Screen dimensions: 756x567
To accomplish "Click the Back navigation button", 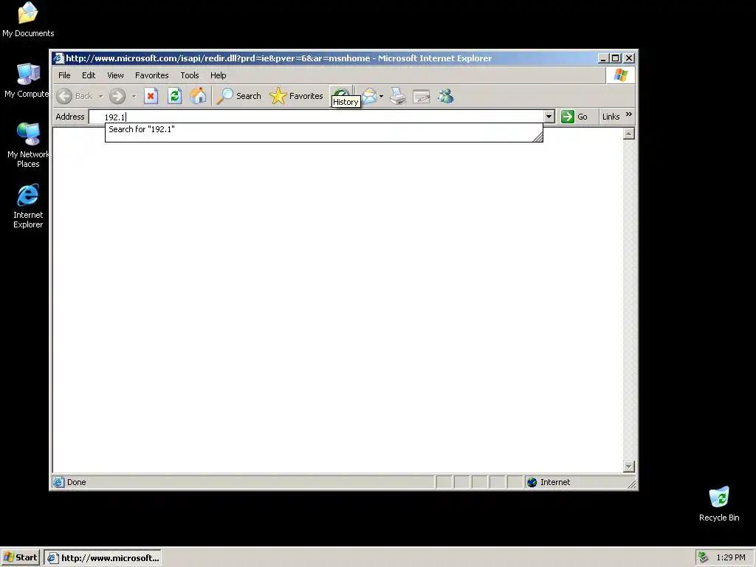I will (74, 96).
